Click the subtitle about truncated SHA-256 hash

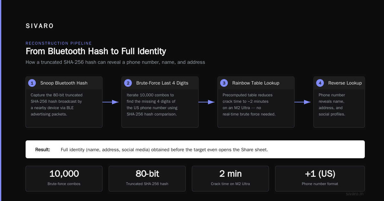pos(115,62)
